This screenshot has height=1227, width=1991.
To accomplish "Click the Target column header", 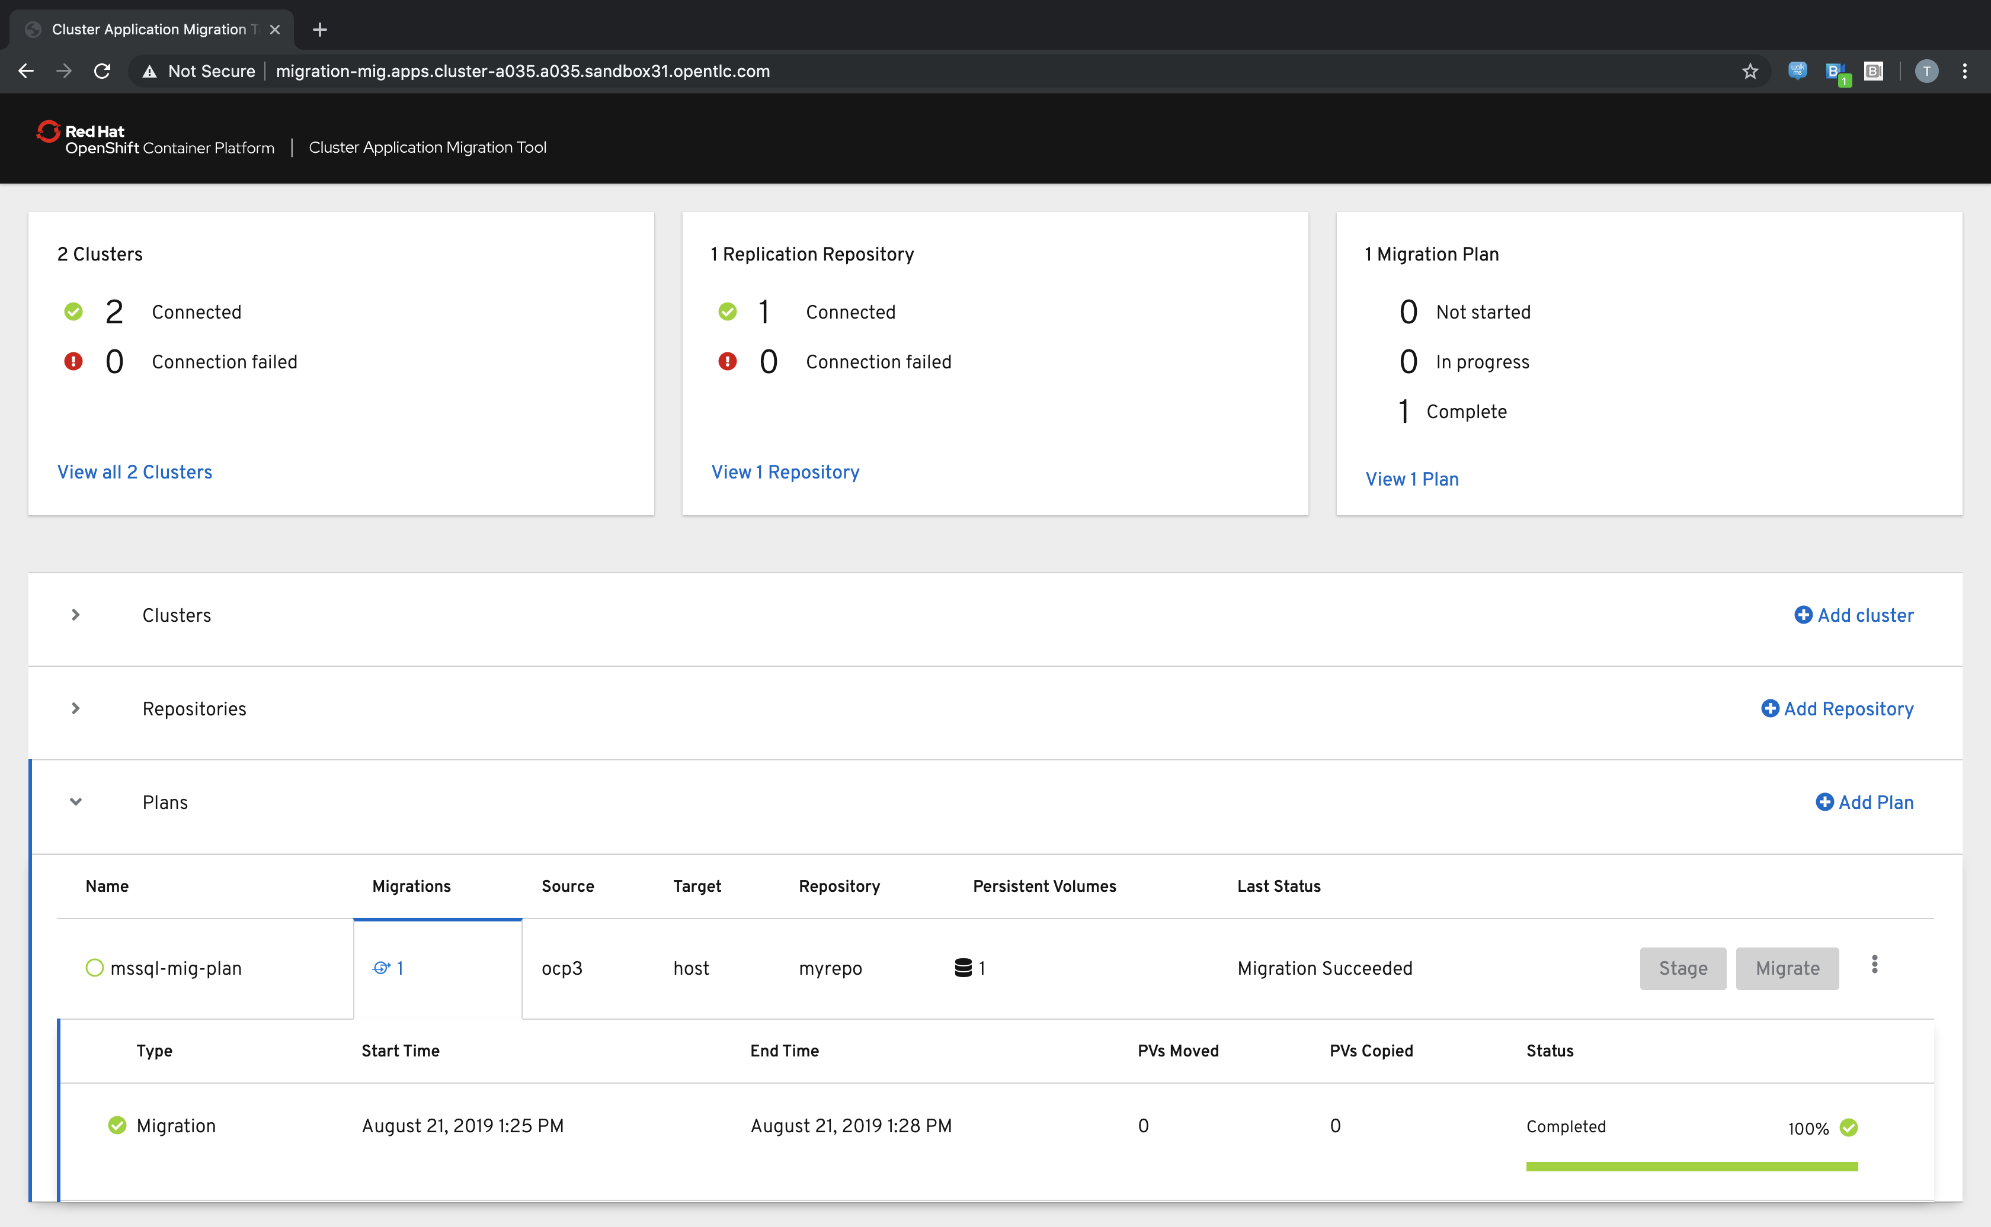I will click(697, 886).
